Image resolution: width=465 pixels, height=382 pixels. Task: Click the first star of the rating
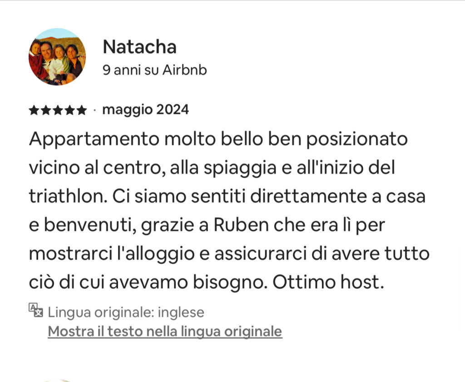point(34,110)
